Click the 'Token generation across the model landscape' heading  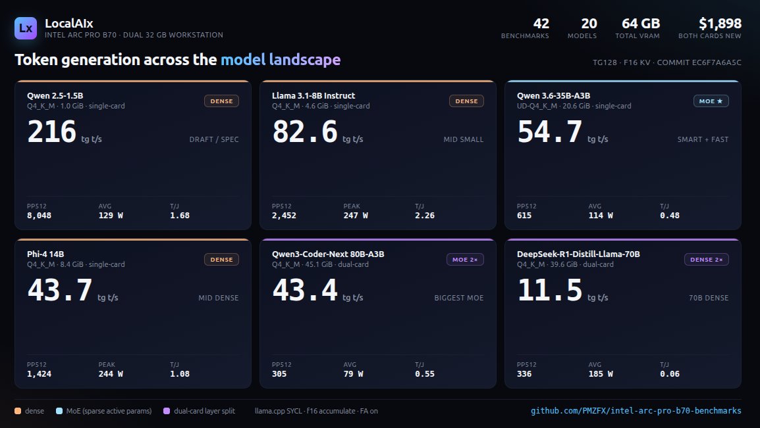click(177, 59)
